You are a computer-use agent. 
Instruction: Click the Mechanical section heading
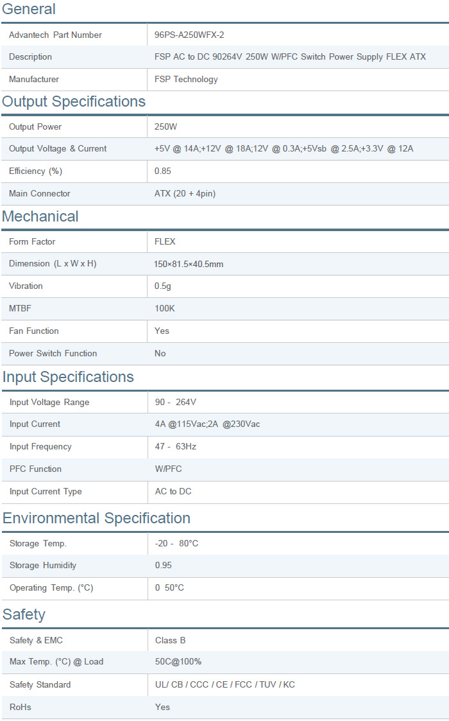pos(40,216)
